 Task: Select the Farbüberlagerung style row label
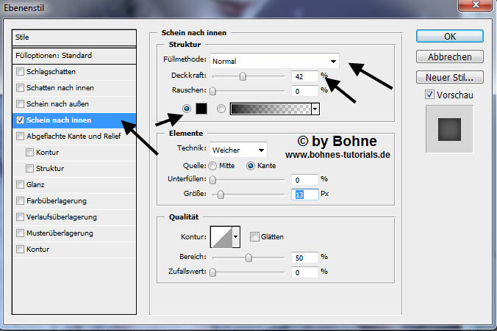click(57, 201)
